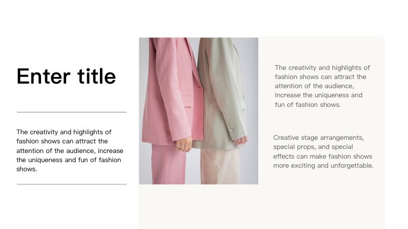Select the upper right paragraph text block
The image size is (408, 229).
point(322,86)
